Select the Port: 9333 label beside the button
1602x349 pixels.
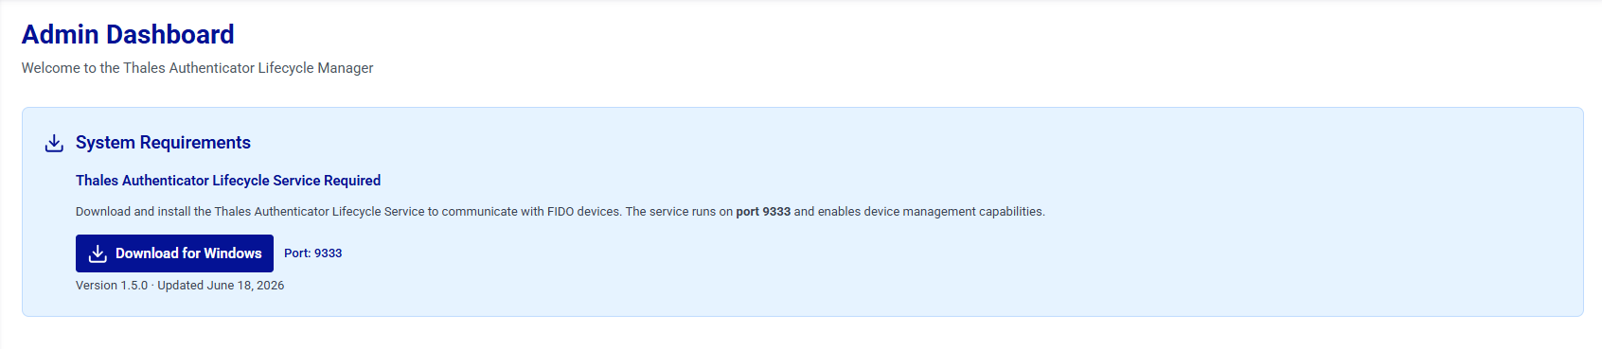tap(313, 253)
